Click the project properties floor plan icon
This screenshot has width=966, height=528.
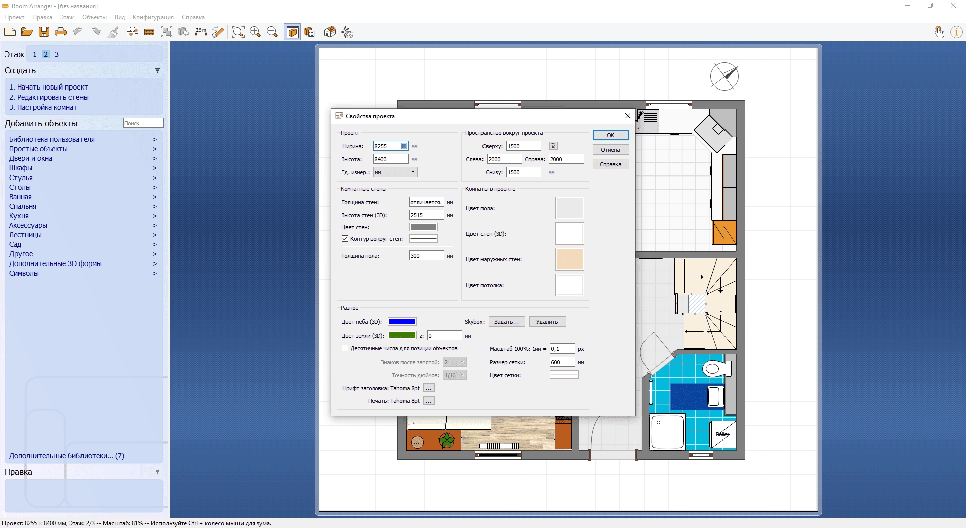[132, 32]
